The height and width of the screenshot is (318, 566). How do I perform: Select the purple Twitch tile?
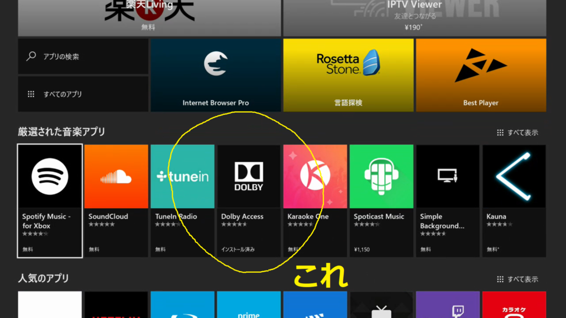point(448,305)
